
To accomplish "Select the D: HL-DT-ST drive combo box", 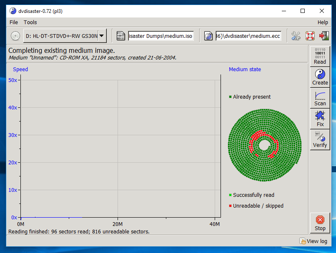I will click(x=65, y=36).
